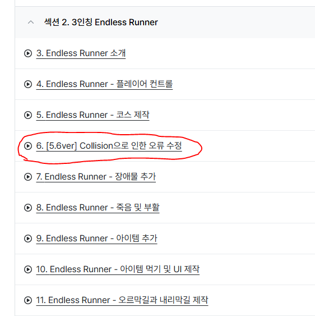Click play icon beside lesson 4 플레이어 컨트롤

tap(28, 84)
